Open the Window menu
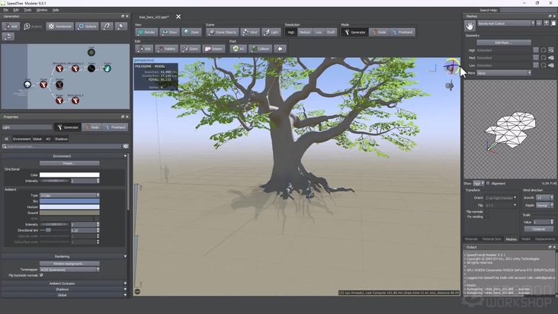 click(x=42, y=10)
